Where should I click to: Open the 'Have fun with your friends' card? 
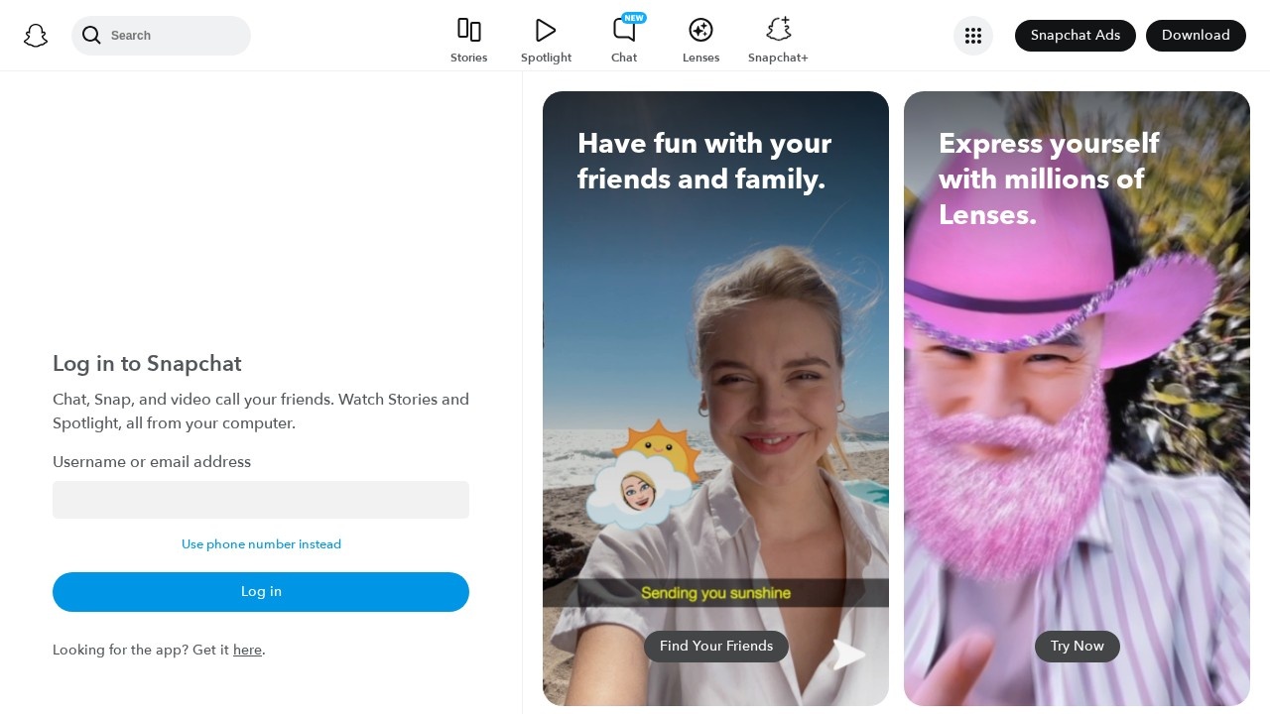[x=715, y=399]
